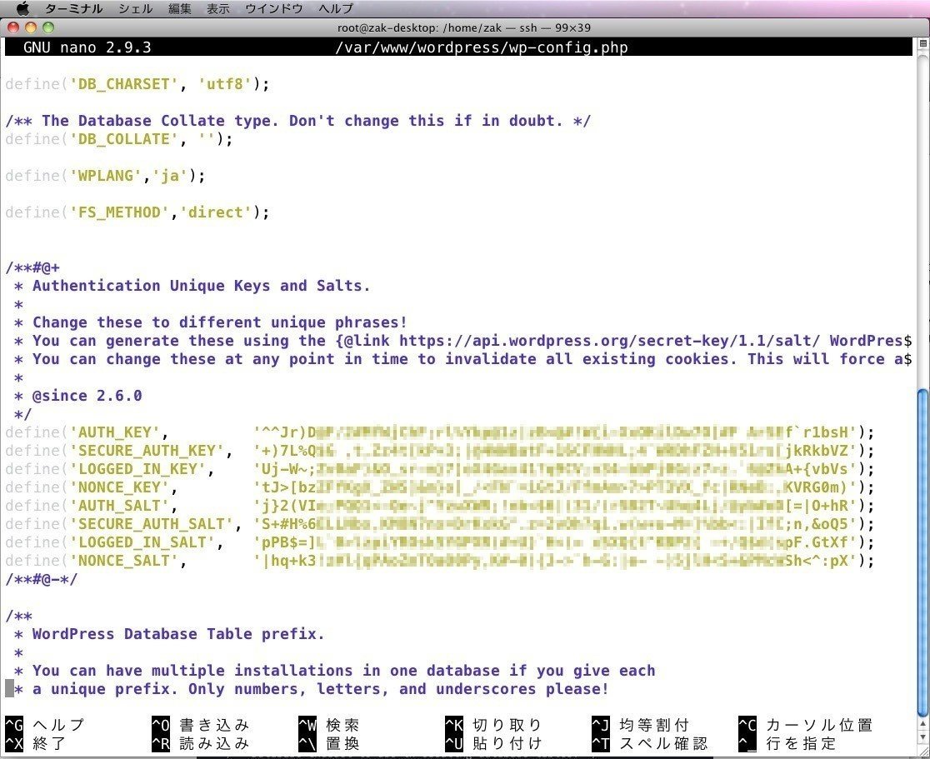930x759 pixels.
Task: Click the yellow minimize window button
Action: (31, 27)
